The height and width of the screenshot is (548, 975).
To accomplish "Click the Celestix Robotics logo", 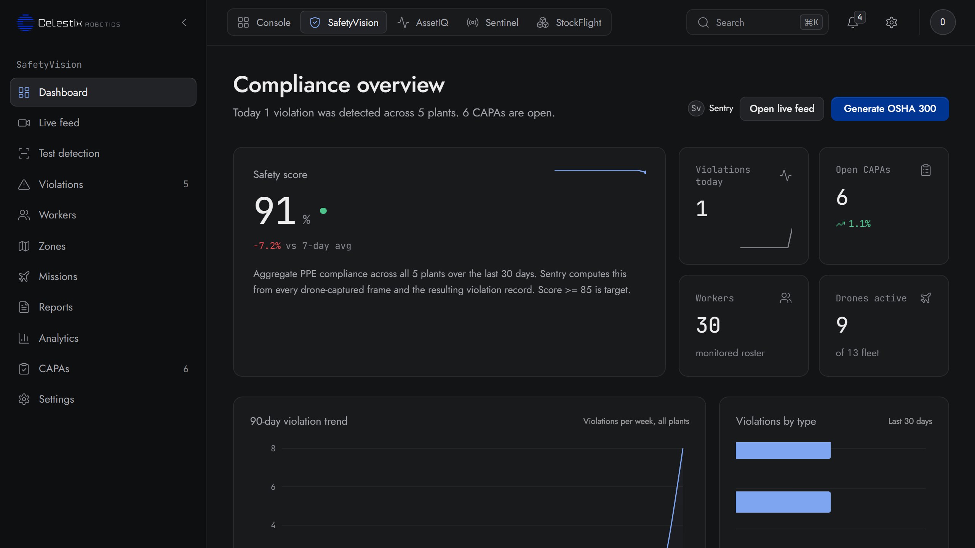I will click(69, 23).
